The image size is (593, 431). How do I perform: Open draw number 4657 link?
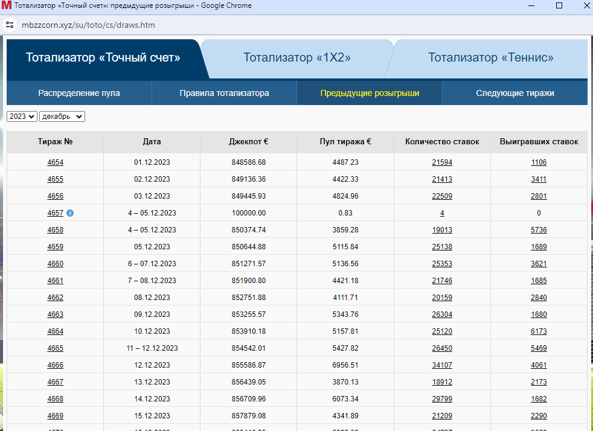tap(55, 213)
